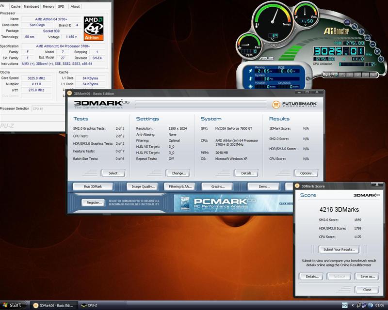This screenshot has height=310, width=388.
Task: Click the first preset button in AiBooster bottom strip
Action: click(x=326, y=75)
